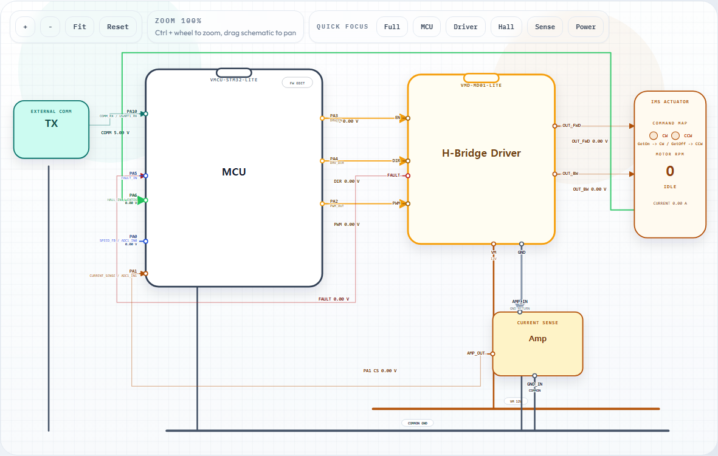
Task: Select the Current Sense Amp block
Action: point(537,344)
